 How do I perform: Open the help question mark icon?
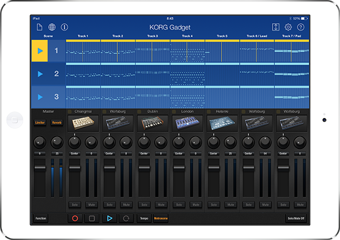tap(301, 27)
